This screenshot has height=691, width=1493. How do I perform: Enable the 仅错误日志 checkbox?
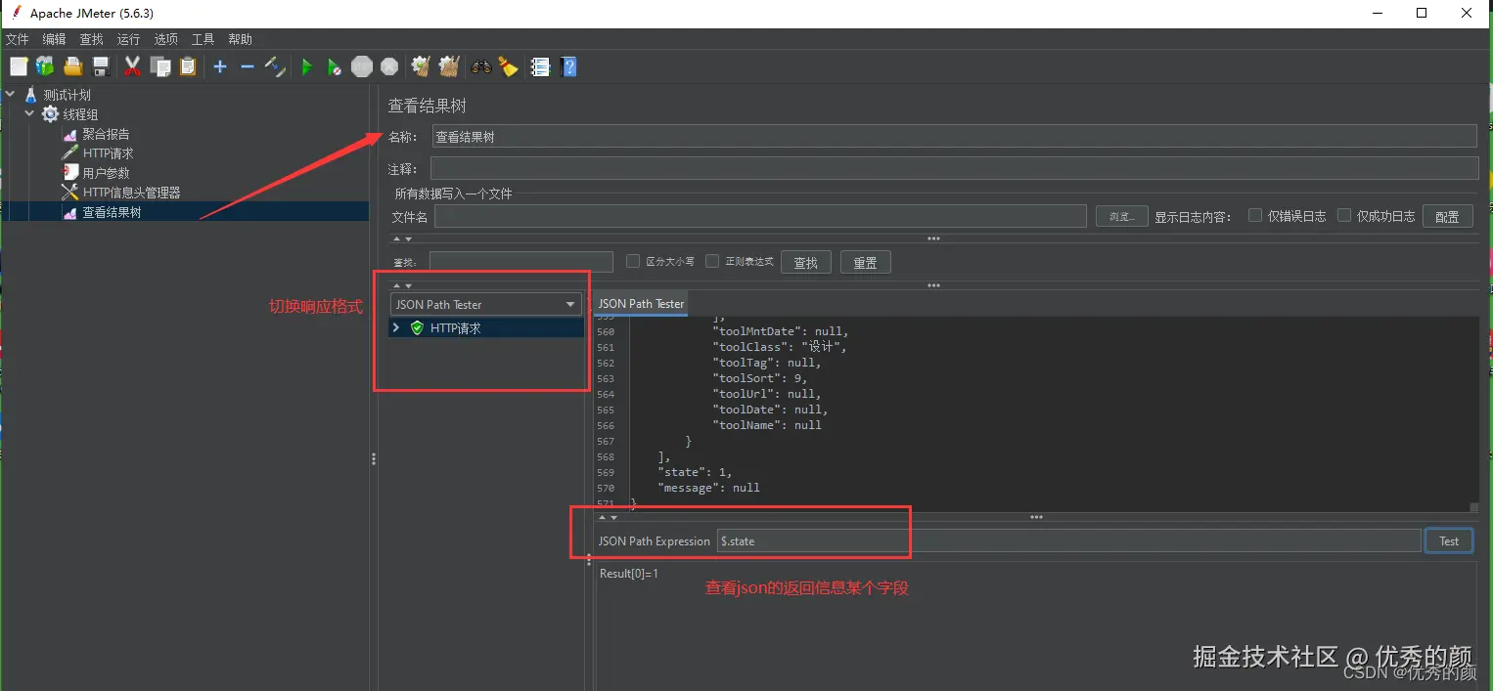(x=1255, y=216)
